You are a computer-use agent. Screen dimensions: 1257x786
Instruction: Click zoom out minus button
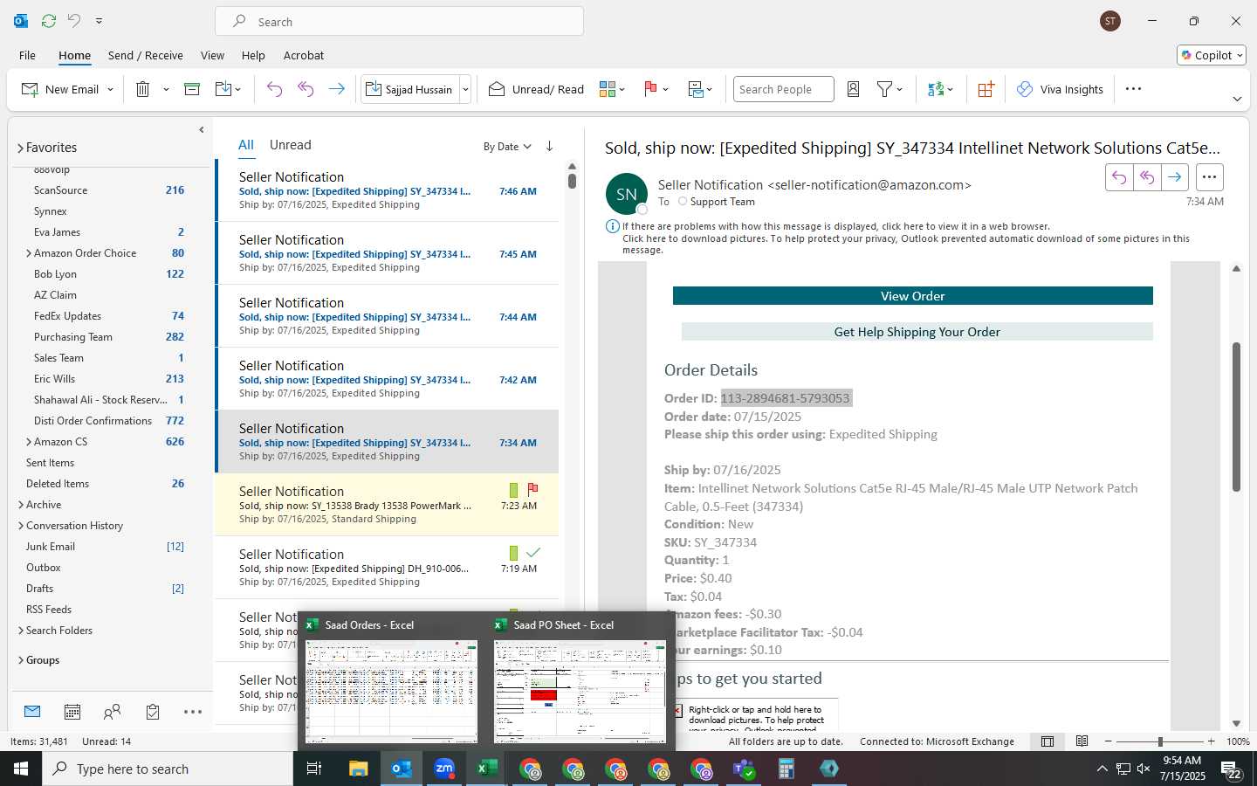1109,741
